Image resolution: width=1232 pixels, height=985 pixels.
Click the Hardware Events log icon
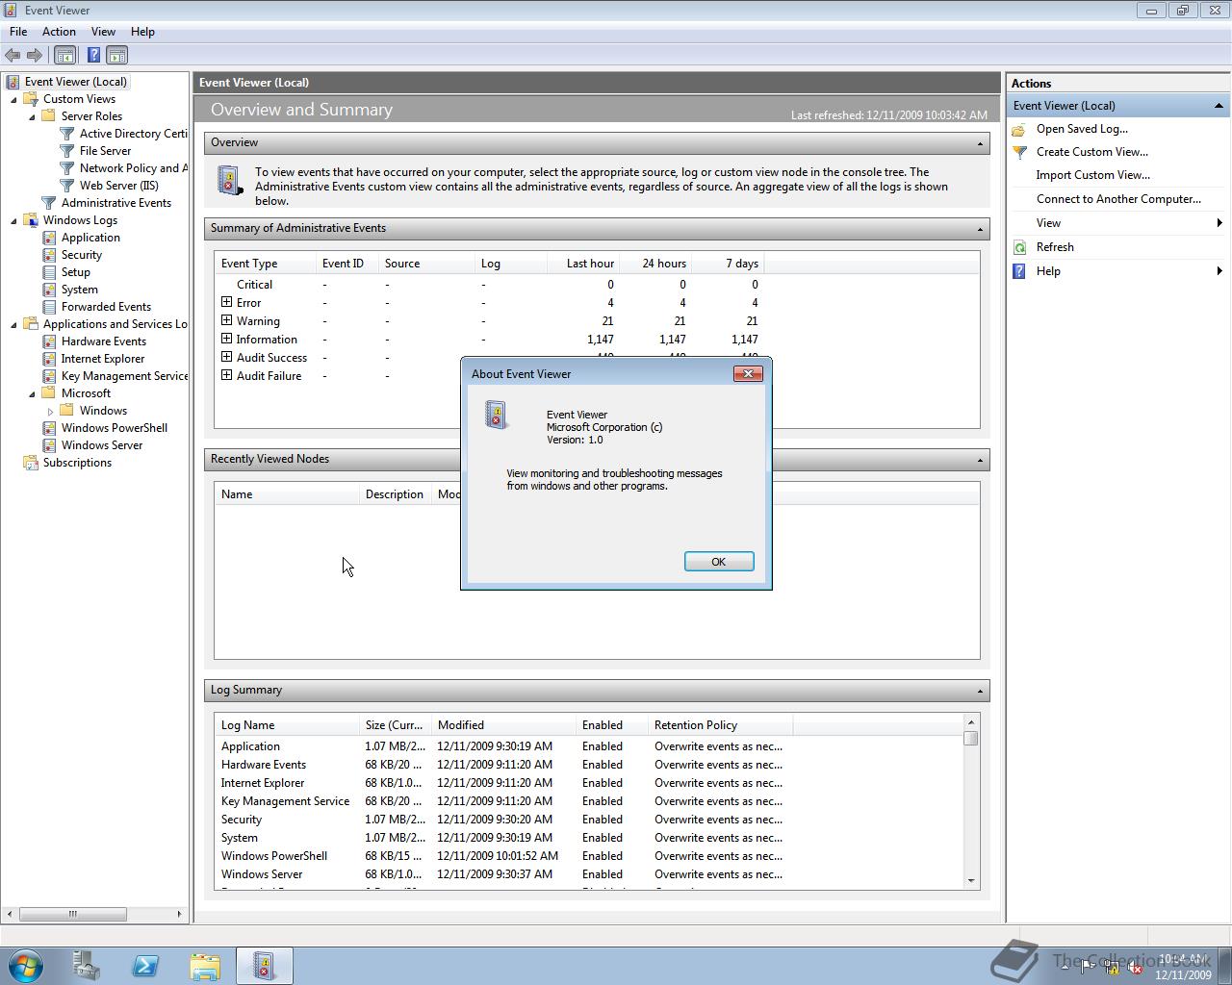point(49,341)
